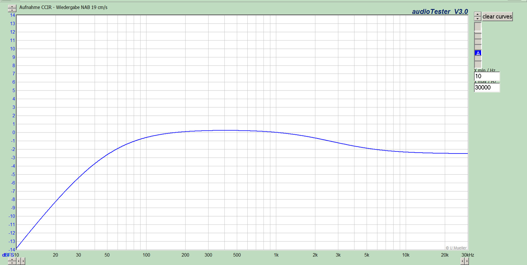
Task: Click the 1k frequency axis label
Action: tap(276, 255)
